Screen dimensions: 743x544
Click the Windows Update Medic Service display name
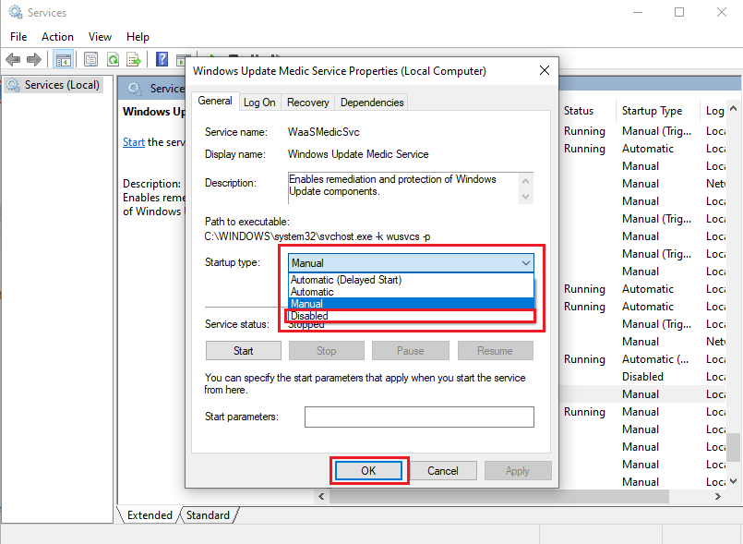click(x=358, y=154)
